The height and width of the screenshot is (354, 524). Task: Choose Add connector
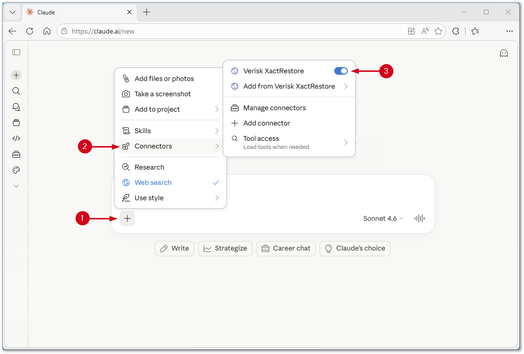(289, 123)
